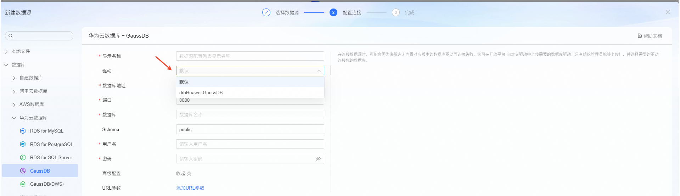Image resolution: width=680 pixels, height=196 pixels.
Task: Click the RDS for MySQL database icon
Action: (x=23, y=131)
